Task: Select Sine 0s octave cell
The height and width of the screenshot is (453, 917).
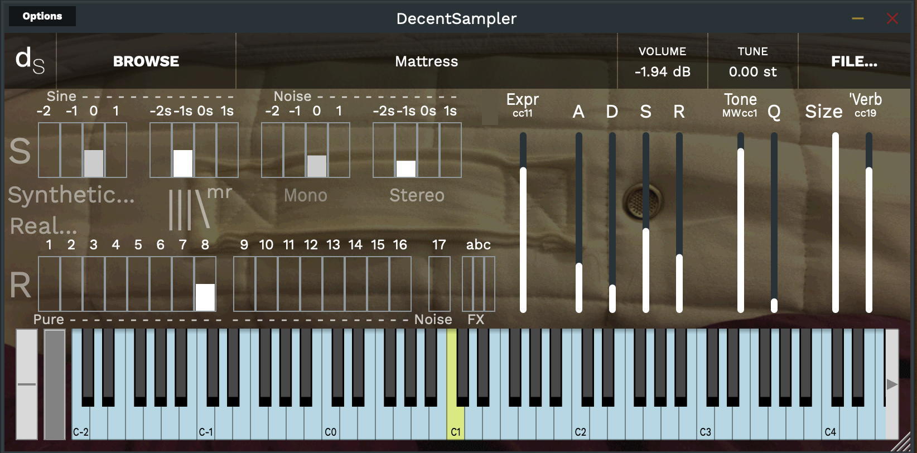Action: (205, 150)
